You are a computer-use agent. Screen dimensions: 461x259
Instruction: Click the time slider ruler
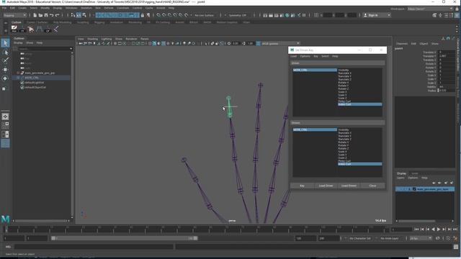tap(197, 230)
